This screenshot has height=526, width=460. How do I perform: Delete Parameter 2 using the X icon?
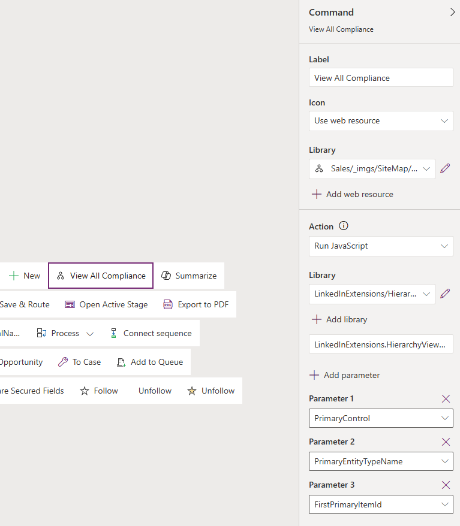[x=446, y=442]
